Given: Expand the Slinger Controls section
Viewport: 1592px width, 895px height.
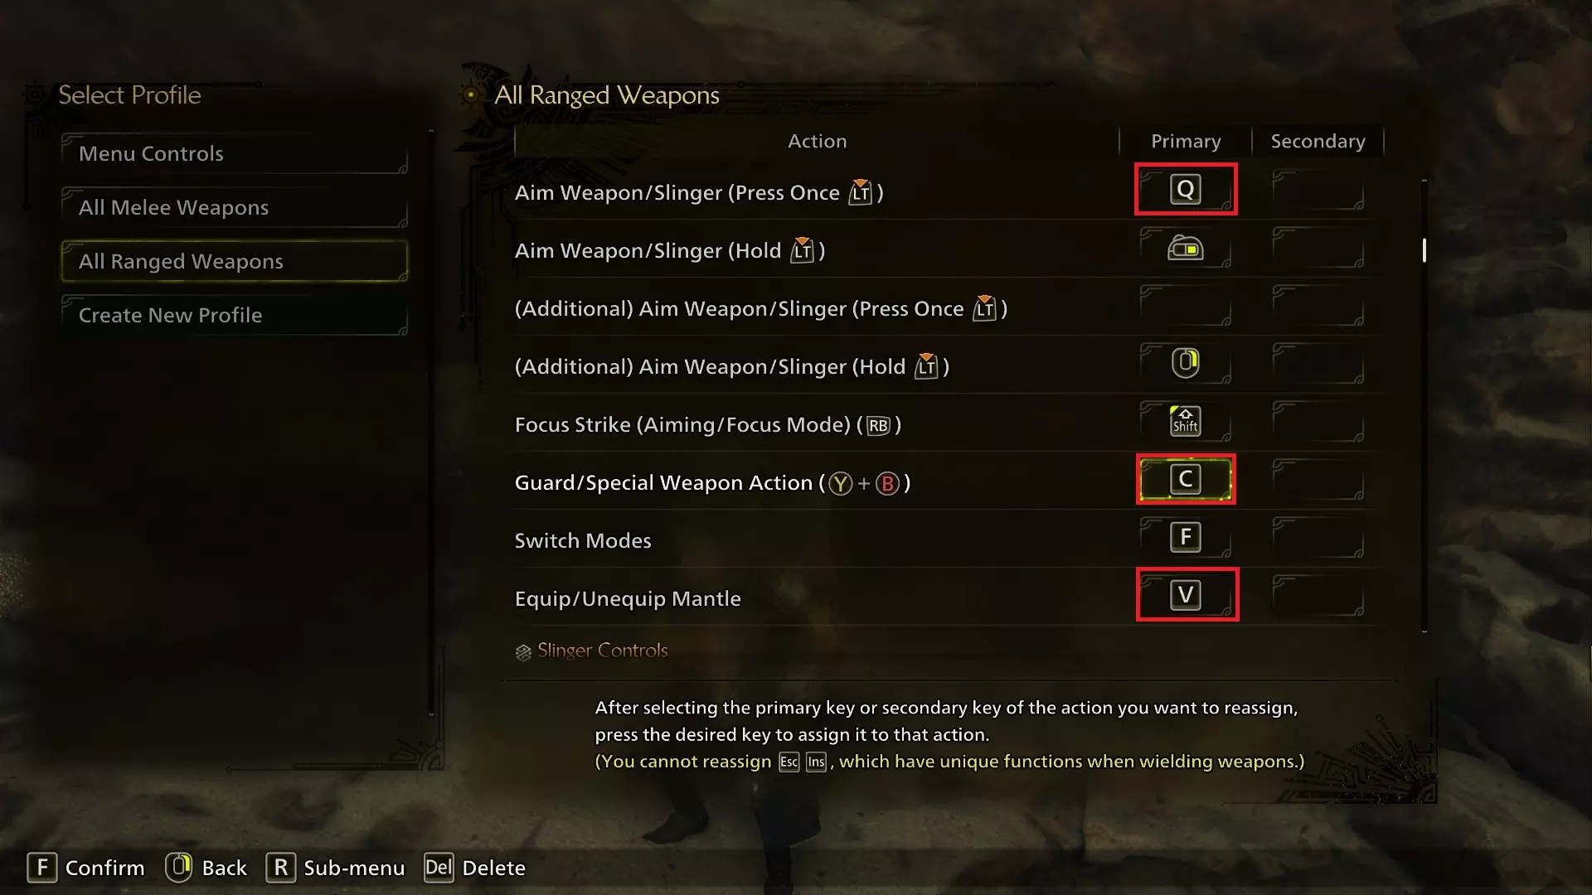Looking at the screenshot, I should pos(591,651).
